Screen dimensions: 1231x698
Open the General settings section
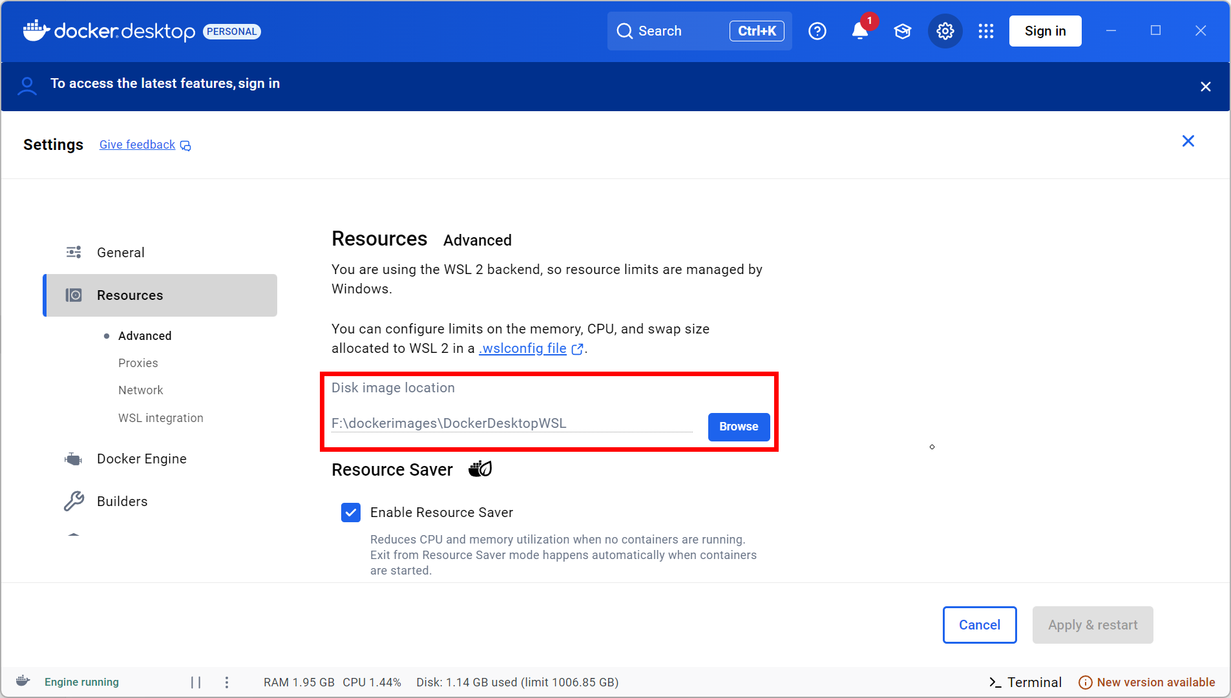pyautogui.click(x=160, y=253)
